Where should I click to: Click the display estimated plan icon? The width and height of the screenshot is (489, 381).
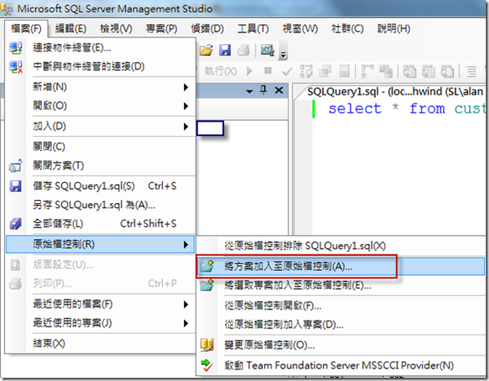coord(306,71)
